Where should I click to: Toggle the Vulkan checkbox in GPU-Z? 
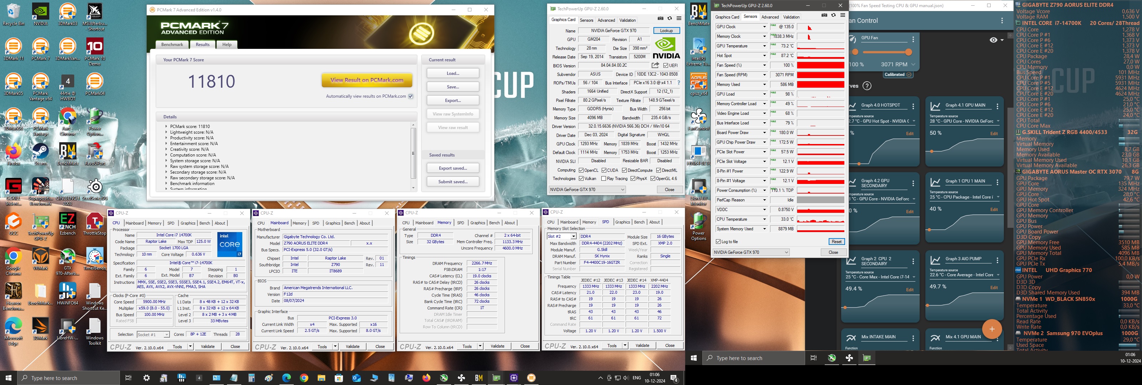[x=581, y=179]
